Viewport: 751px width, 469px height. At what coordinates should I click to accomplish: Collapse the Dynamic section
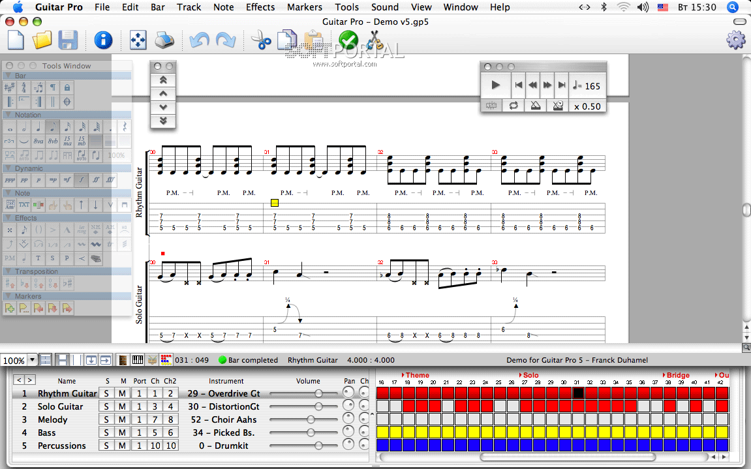pos(8,168)
